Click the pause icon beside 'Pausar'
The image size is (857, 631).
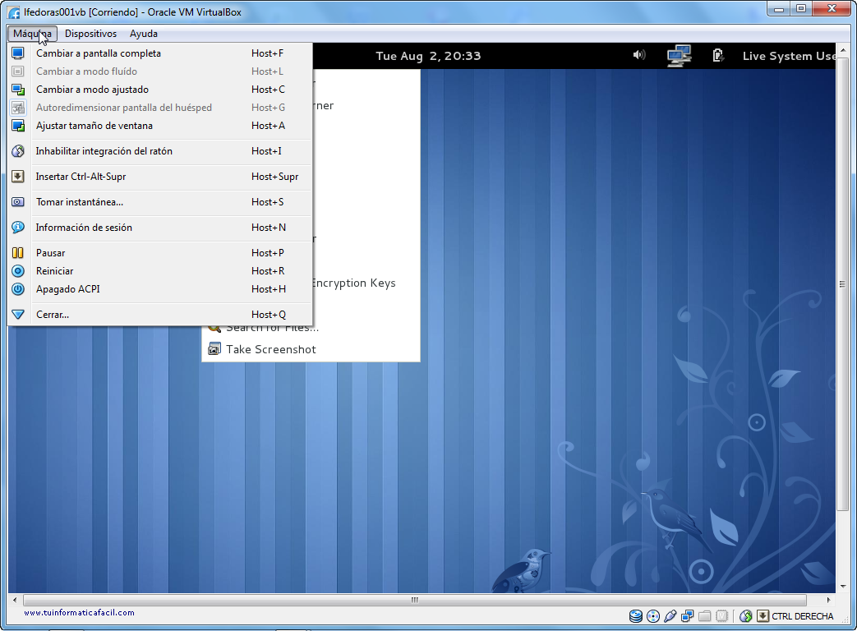18,253
